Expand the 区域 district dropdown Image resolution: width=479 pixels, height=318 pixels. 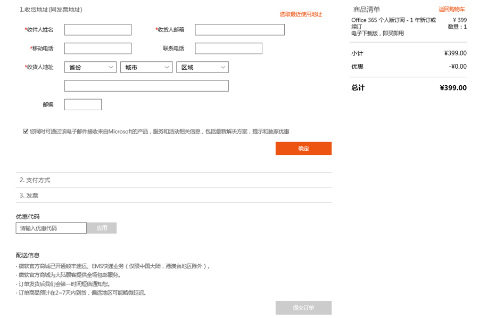(203, 67)
